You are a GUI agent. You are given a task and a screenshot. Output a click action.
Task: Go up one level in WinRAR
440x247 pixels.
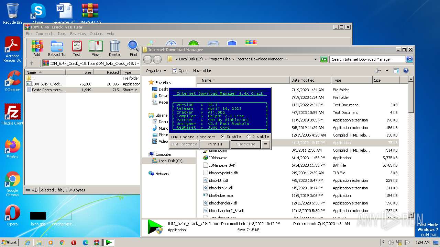coord(32,63)
